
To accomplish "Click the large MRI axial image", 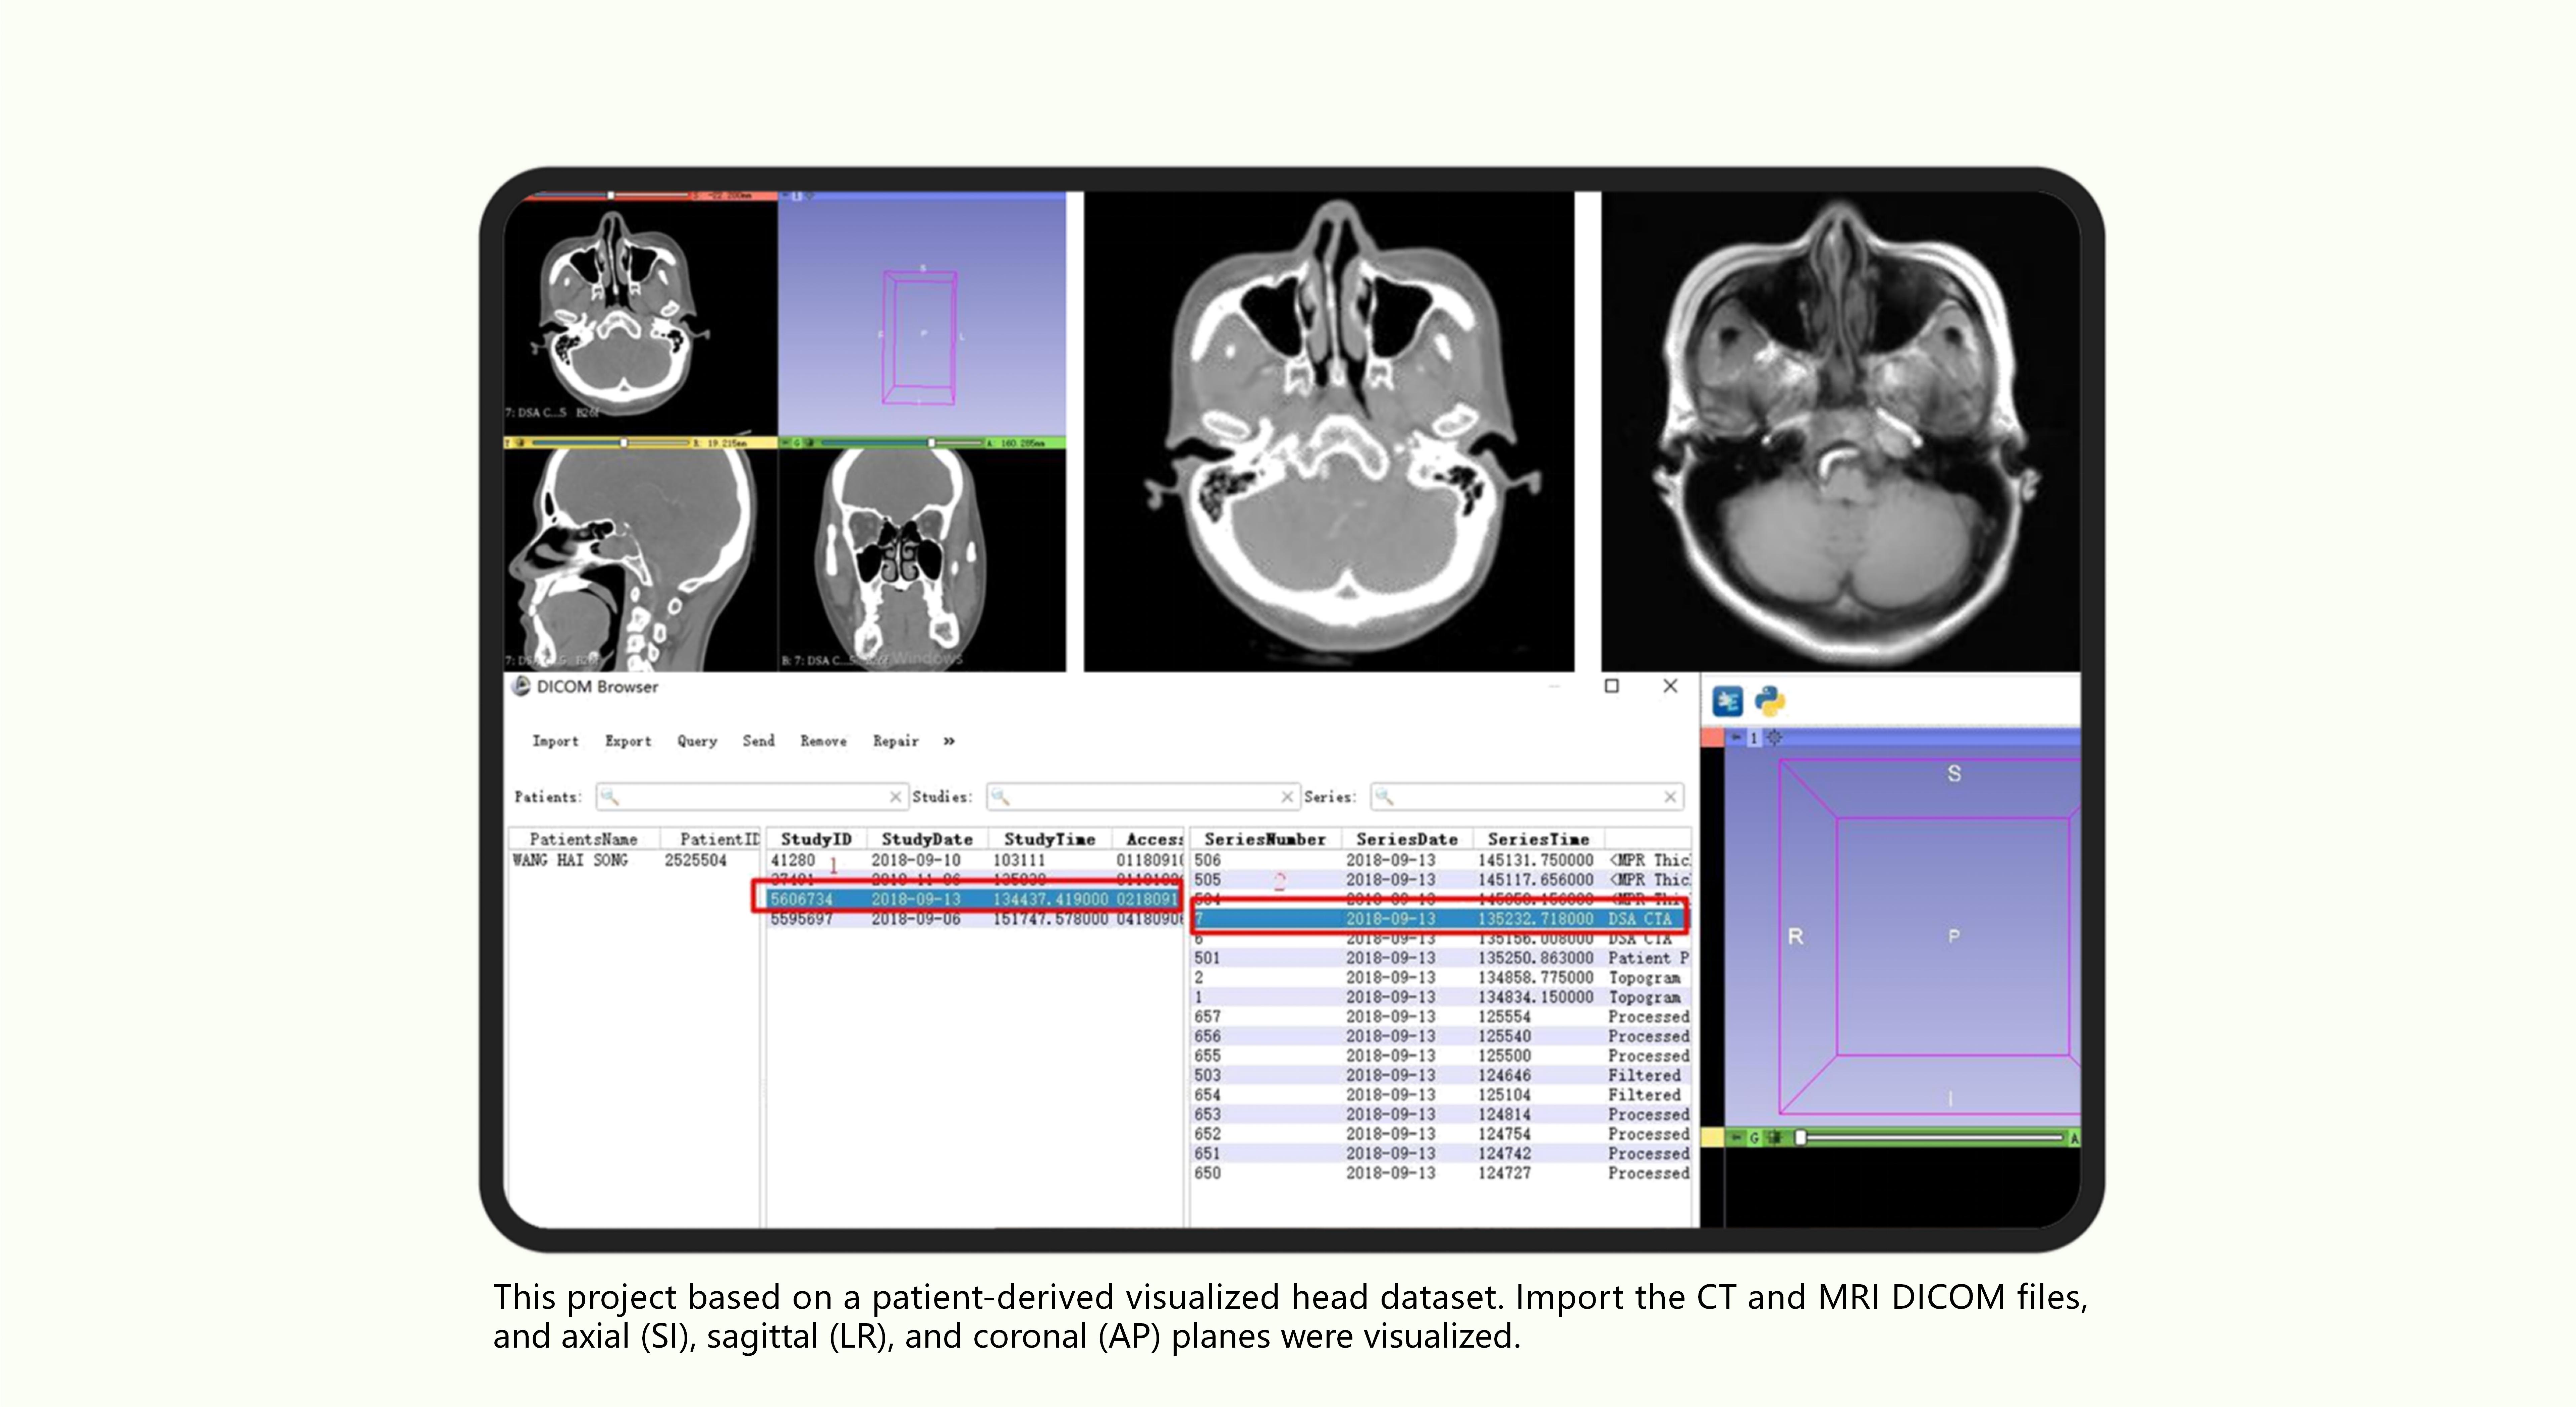I will [x=1841, y=431].
